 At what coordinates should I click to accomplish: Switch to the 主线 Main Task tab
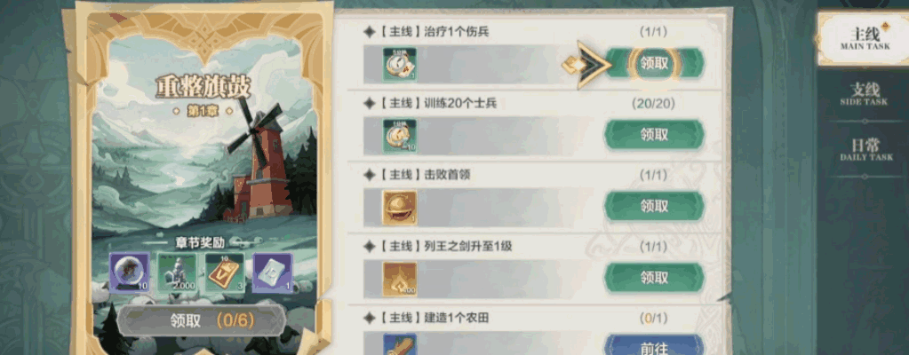pyautogui.click(x=865, y=39)
